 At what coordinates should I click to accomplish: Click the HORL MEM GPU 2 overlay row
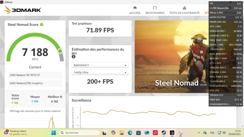[x=226, y=86]
